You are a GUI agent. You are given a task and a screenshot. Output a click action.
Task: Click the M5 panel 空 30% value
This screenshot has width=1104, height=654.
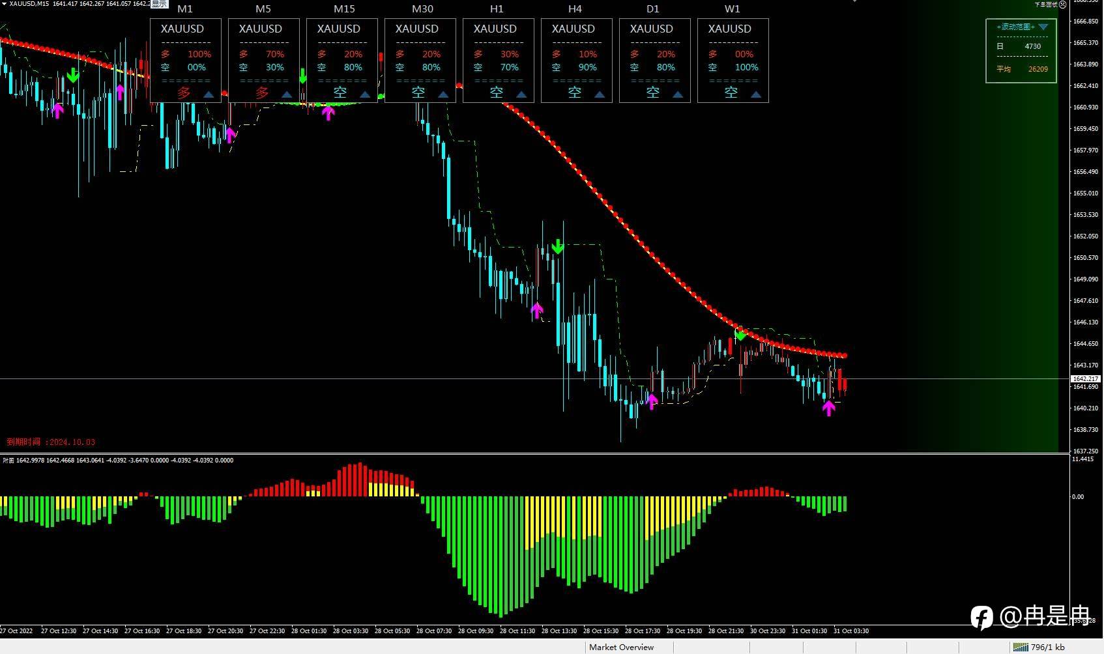[x=275, y=67]
